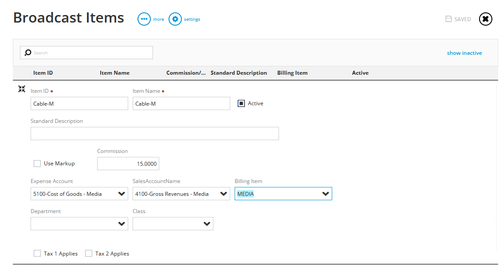499x267 pixels.
Task: Click the Item ID text field
Action: pos(79,103)
